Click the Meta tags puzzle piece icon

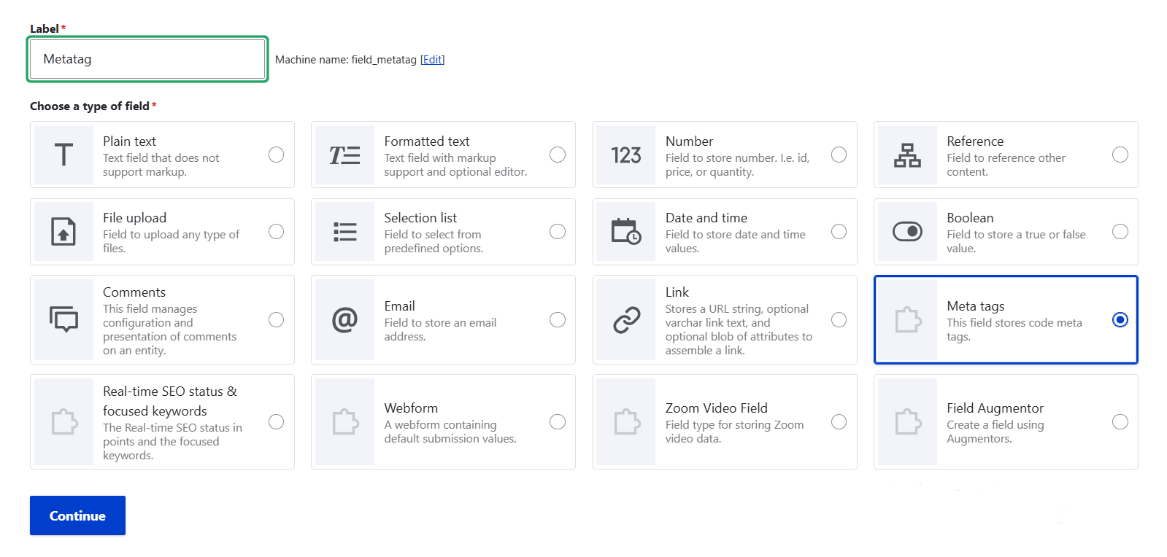[x=907, y=319]
